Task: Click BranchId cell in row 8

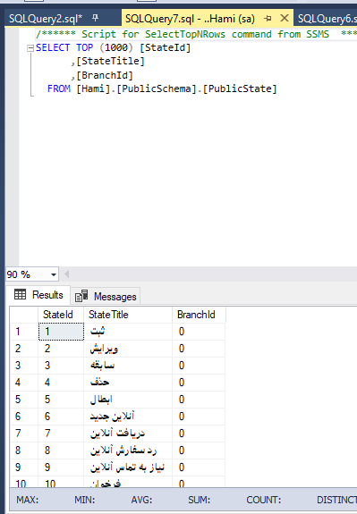Action: (199, 451)
